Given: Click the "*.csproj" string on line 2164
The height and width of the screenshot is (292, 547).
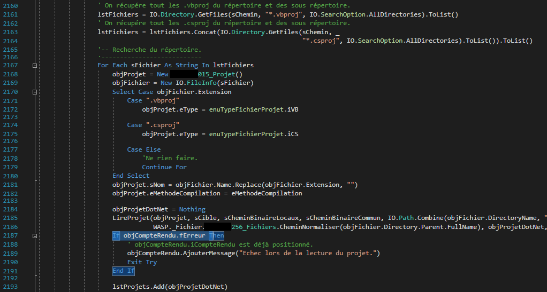Looking at the screenshot, I should click(321, 41).
